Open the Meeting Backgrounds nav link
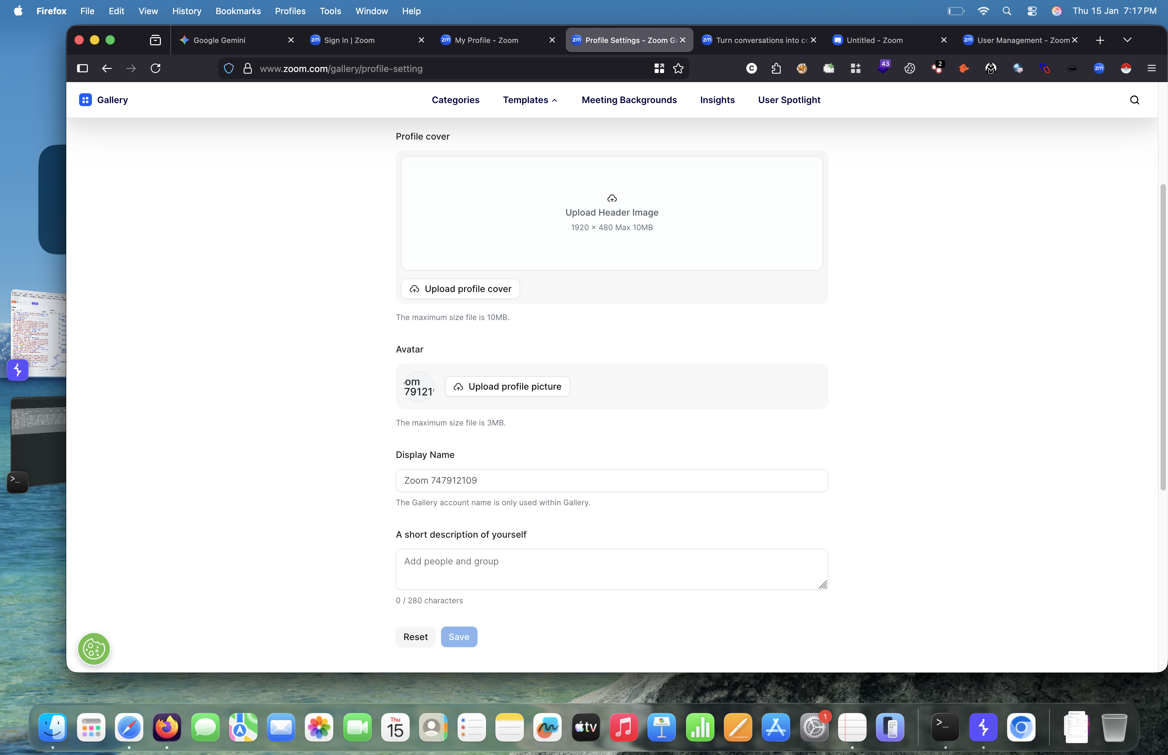This screenshot has width=1168, height=755. click(629, 100)
